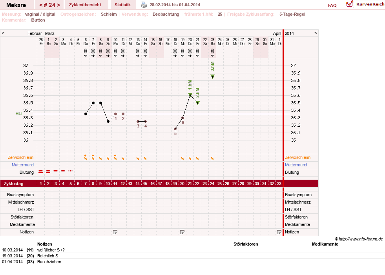This screenshot has width=385, height=275.
Task: Click the S mucus symbol on cycle day 24
Action: coord(212,158)
